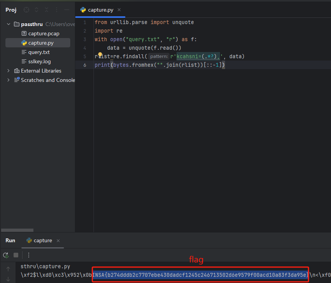Image resolution: width=331 pixels, height=283 pixels.
Task: Select the capture tab in Run panel
Action: click(x=42, y=241)
